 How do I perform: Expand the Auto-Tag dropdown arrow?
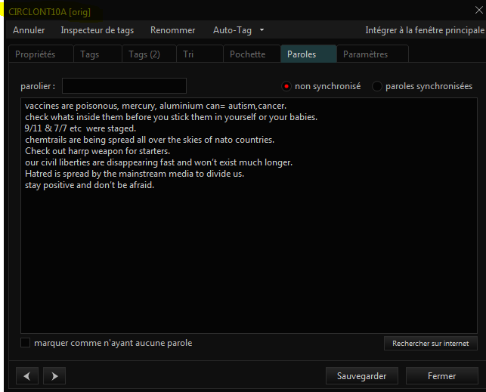(x=262, y=30)
